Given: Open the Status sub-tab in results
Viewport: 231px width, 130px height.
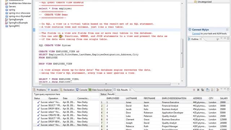Looking at the screenshot, I should pos(103,94).
